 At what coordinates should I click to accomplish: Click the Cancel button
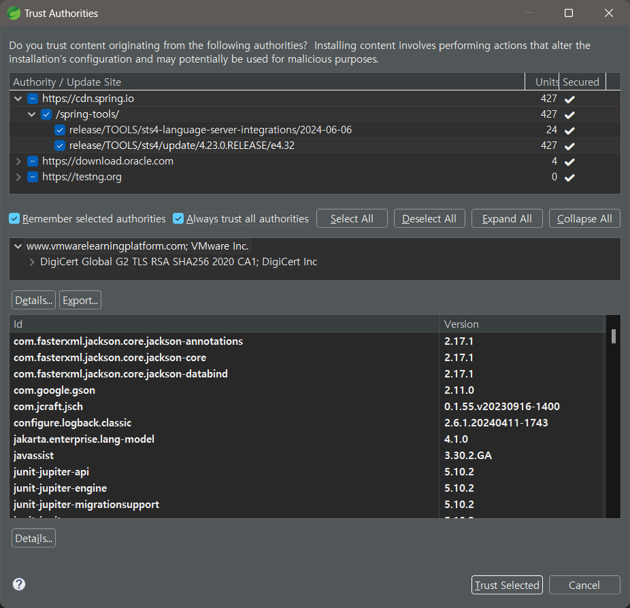(x=584, y=585)
